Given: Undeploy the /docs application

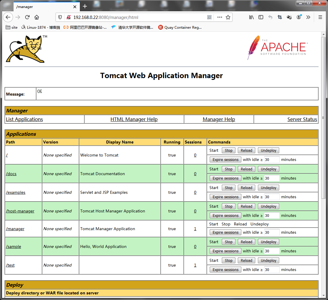Looking at the screenshot, I should coord(268,169).
